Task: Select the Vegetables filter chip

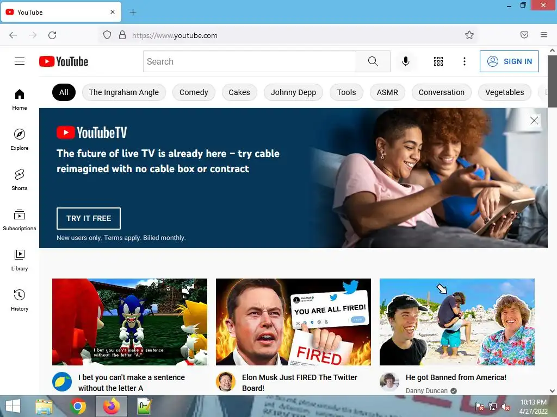Action: tap(505, 92)
